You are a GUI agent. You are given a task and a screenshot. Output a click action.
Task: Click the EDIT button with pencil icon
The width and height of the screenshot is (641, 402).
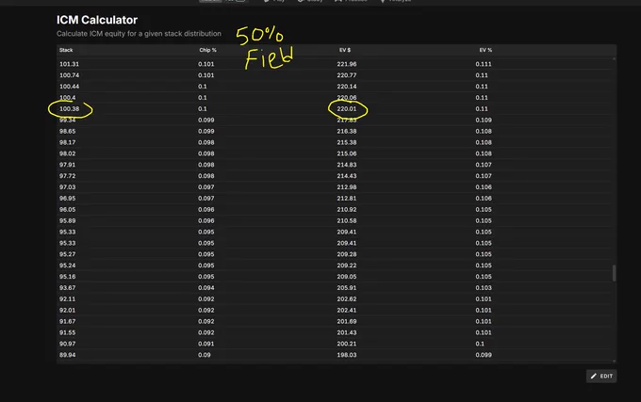601,376
